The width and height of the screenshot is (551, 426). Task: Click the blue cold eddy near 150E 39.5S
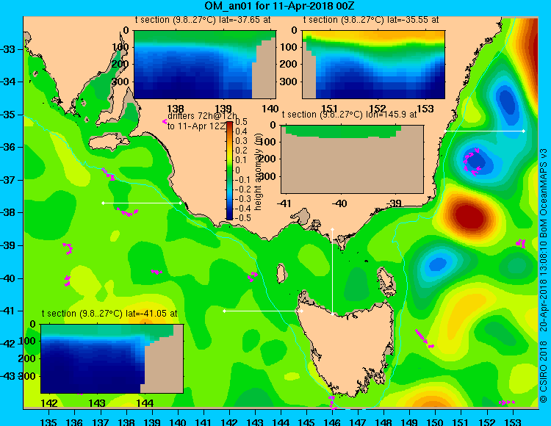[x=437, y=264]
